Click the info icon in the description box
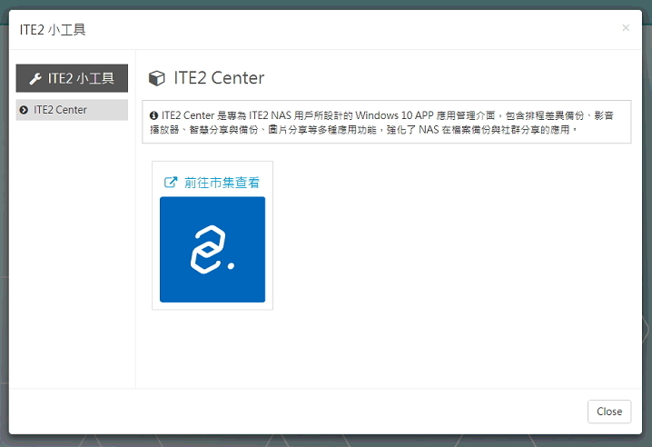Viewport: 652px width, 447px height. click(x=153, y=115)
